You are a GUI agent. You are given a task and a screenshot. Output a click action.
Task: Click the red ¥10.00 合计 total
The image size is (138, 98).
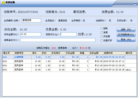[x=83, y=48]
